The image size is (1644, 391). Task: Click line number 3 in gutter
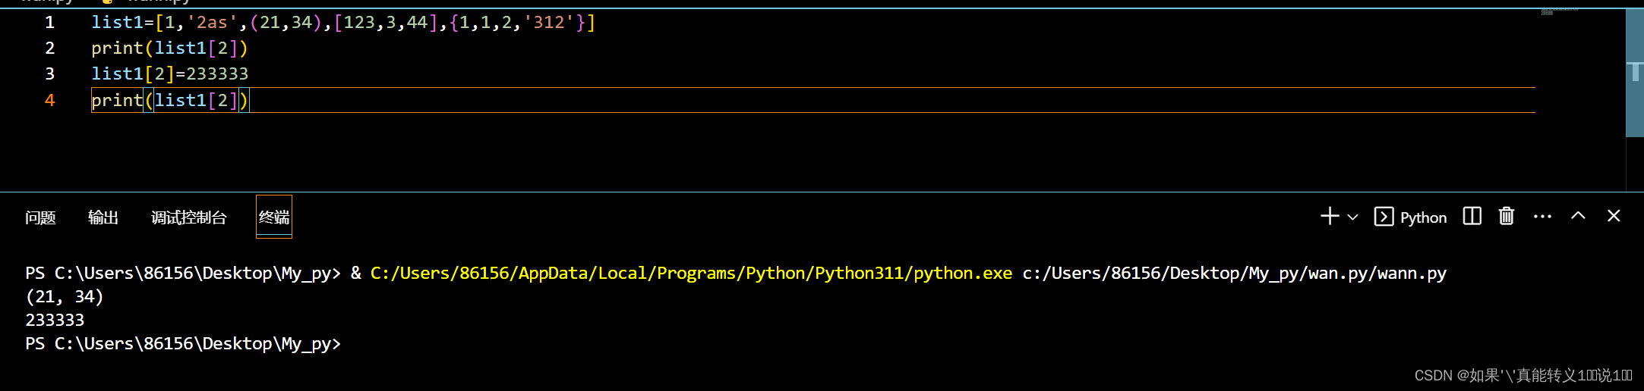pos(50,74)
